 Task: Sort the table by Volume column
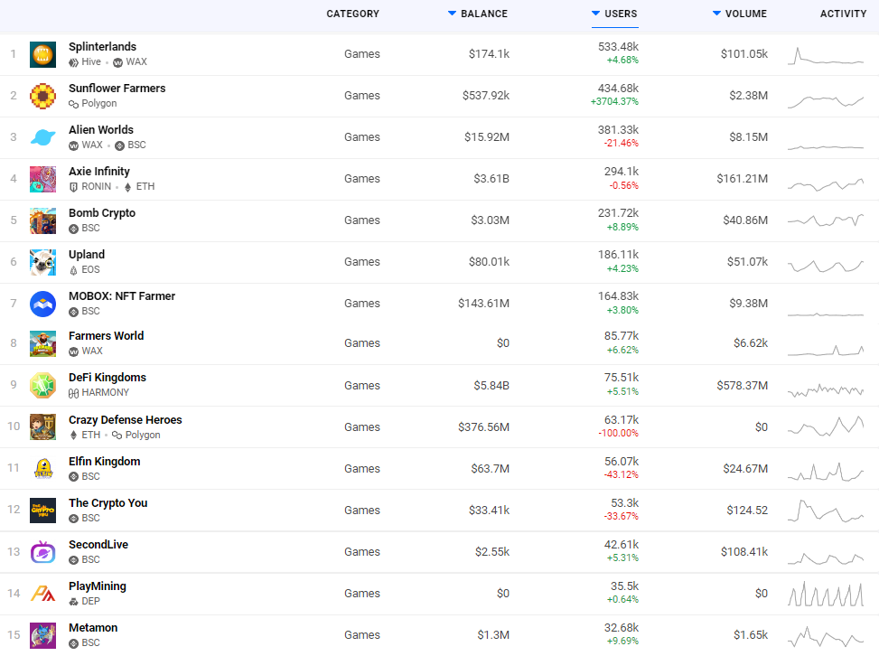[739, 14]
